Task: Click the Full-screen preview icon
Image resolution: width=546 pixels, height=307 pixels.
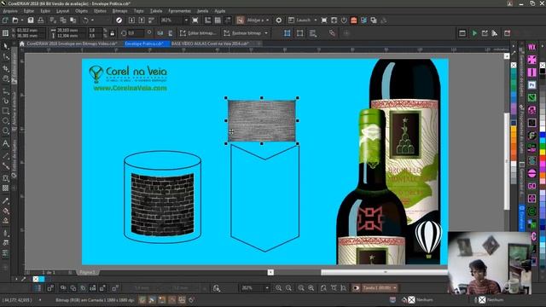Action: 195,20
